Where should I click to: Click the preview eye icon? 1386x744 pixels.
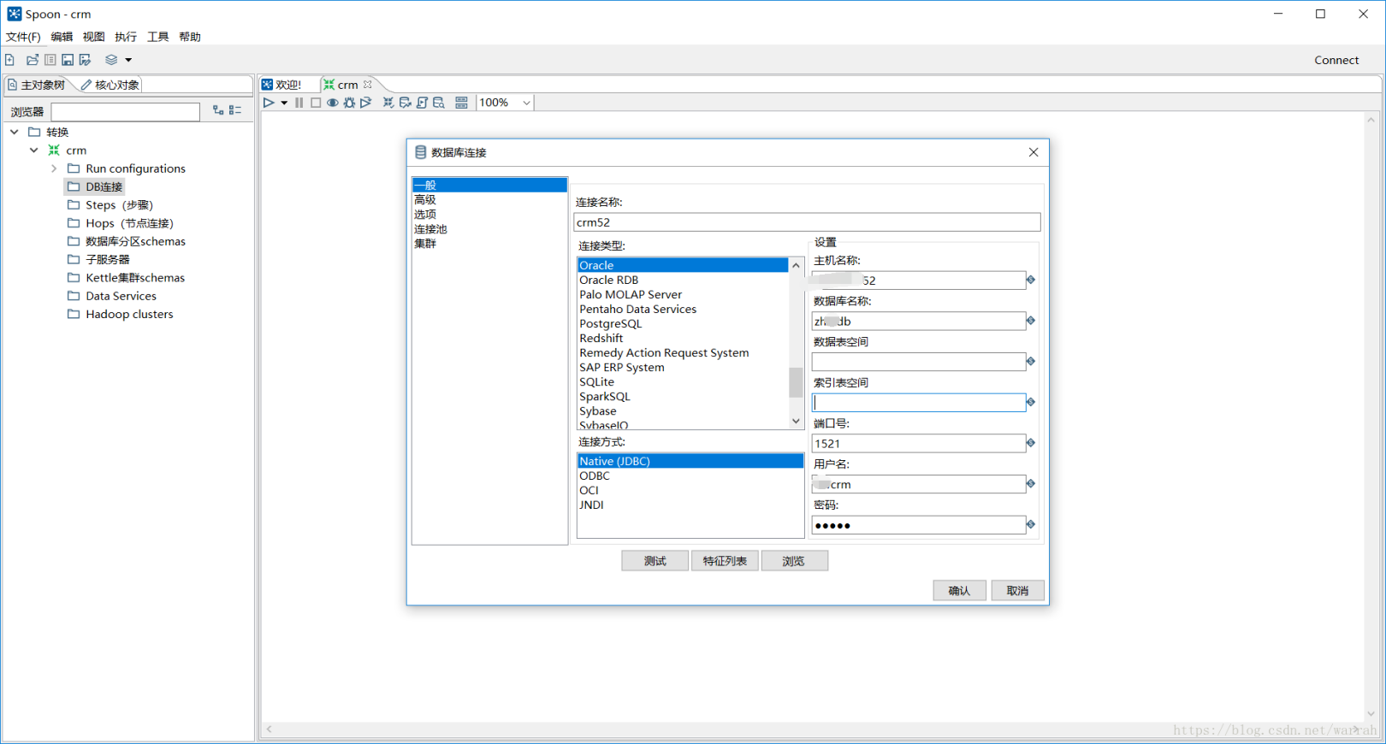click(x=333, y=103)
